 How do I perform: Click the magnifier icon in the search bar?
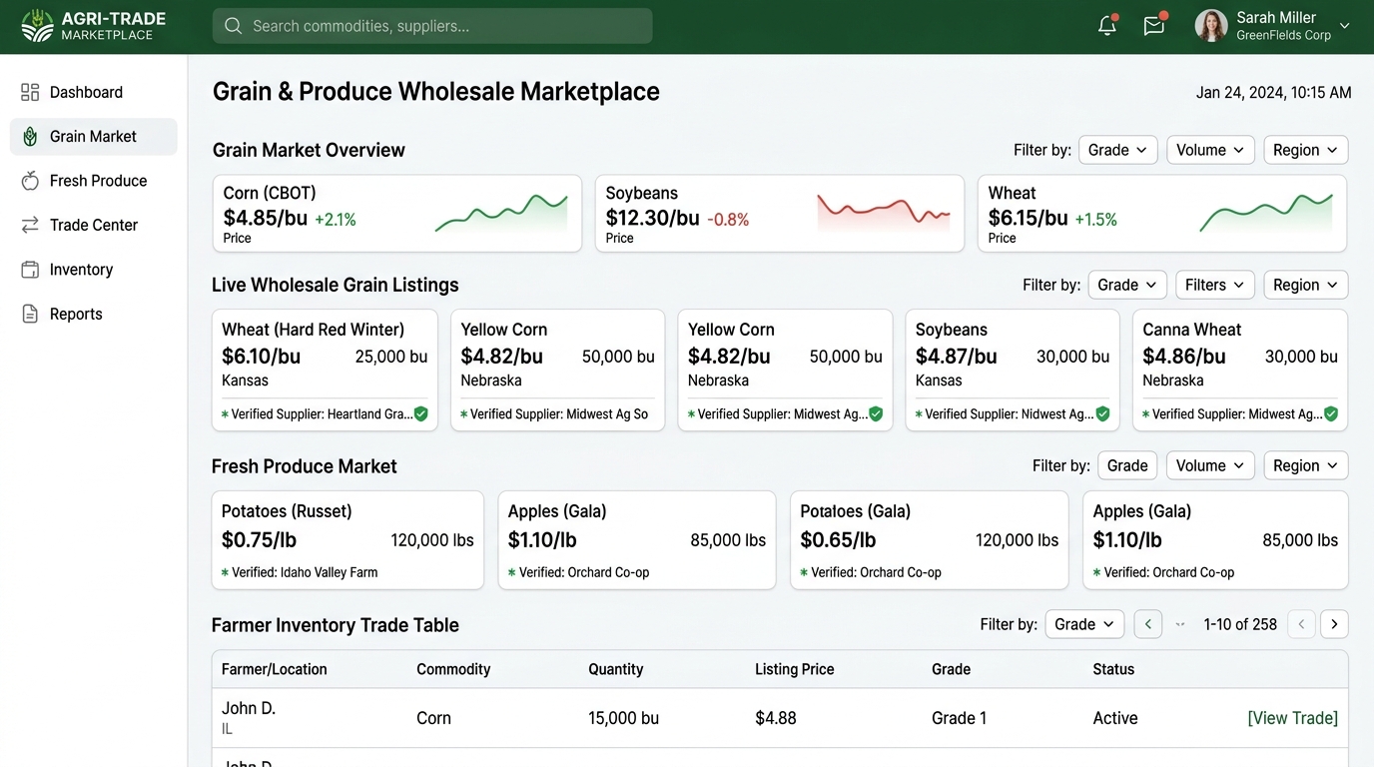pos(234,26)
